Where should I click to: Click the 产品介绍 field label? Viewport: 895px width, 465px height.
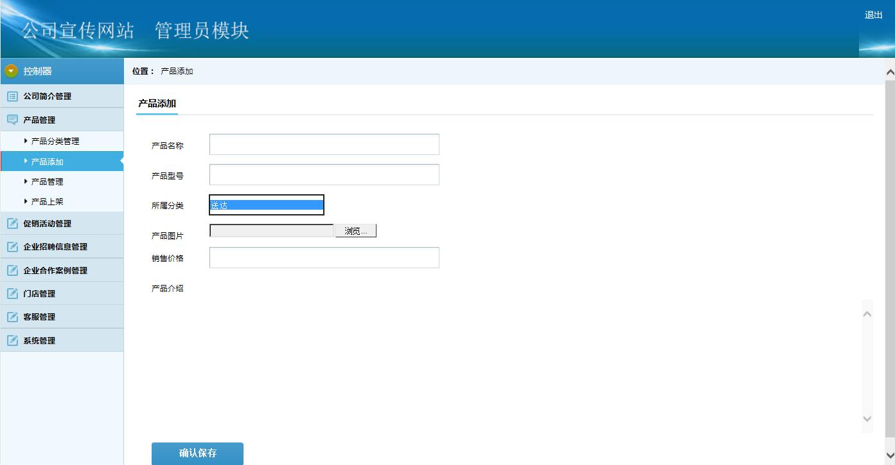168,289
